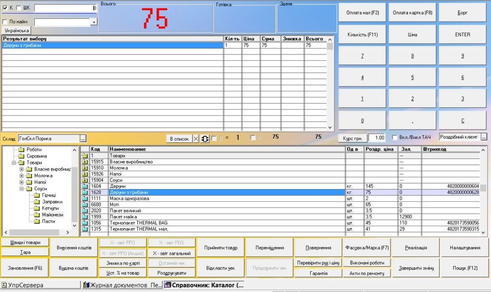Click the 'Наименование' column header

tap(227, 149)
